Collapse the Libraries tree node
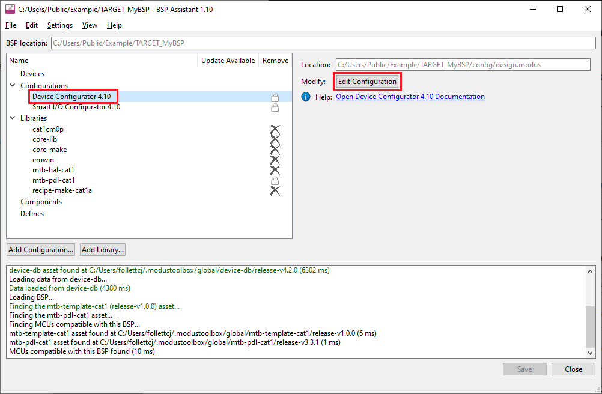602x394 pixels. [x=12, y=118]
